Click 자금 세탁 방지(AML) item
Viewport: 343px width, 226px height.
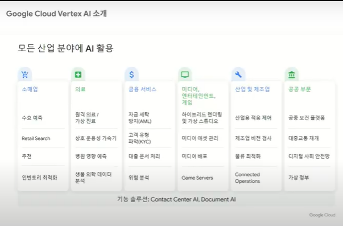click(140, 118)
